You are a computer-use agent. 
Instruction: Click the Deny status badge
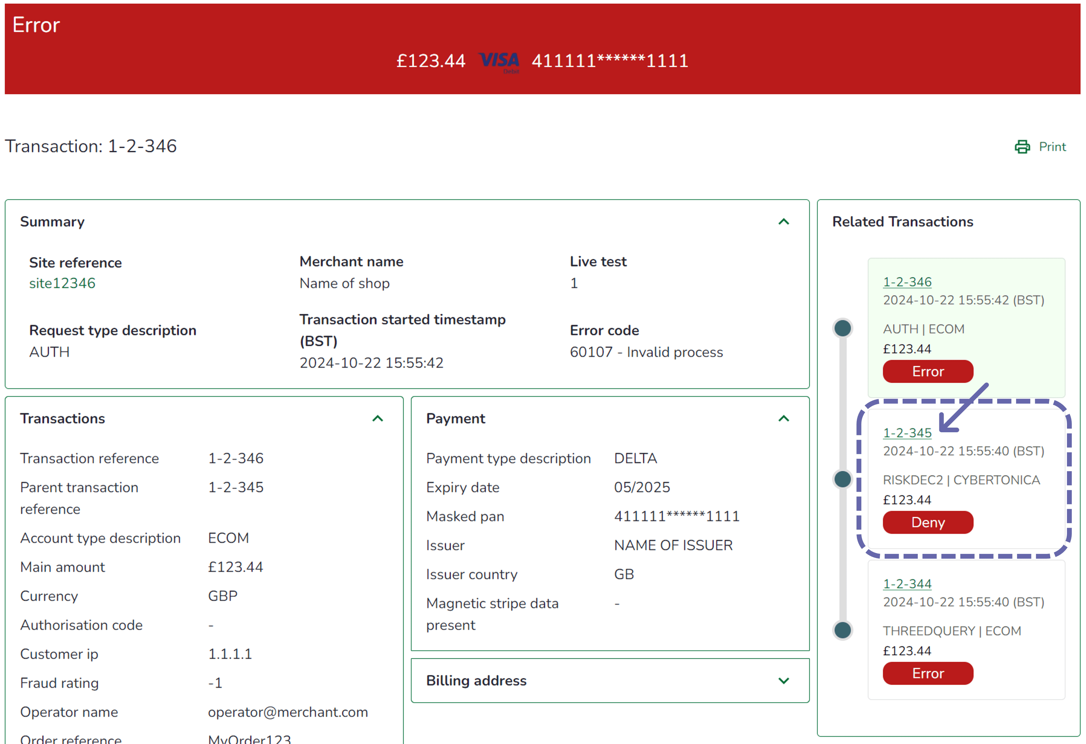point(928,522)
